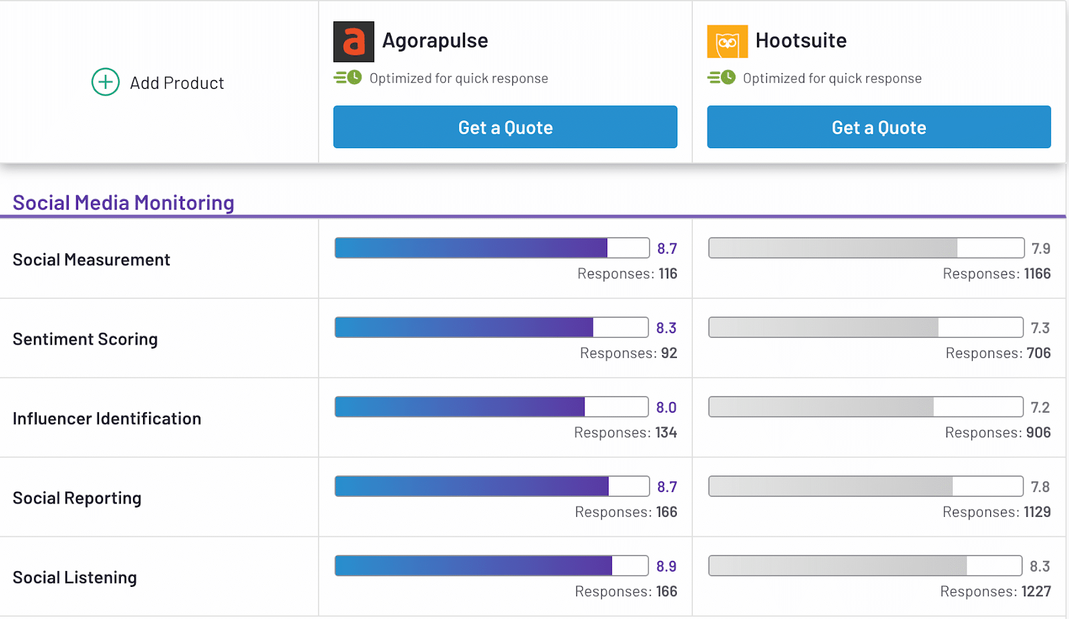
Task: Click Hootsuite Social Measurement rating bar
Action: (866, 248)
